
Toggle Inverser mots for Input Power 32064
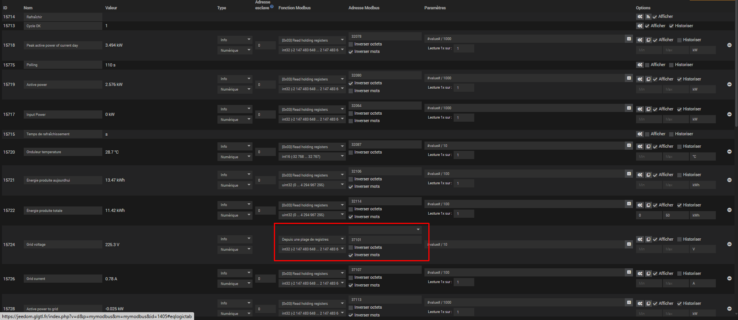point(351,121)
